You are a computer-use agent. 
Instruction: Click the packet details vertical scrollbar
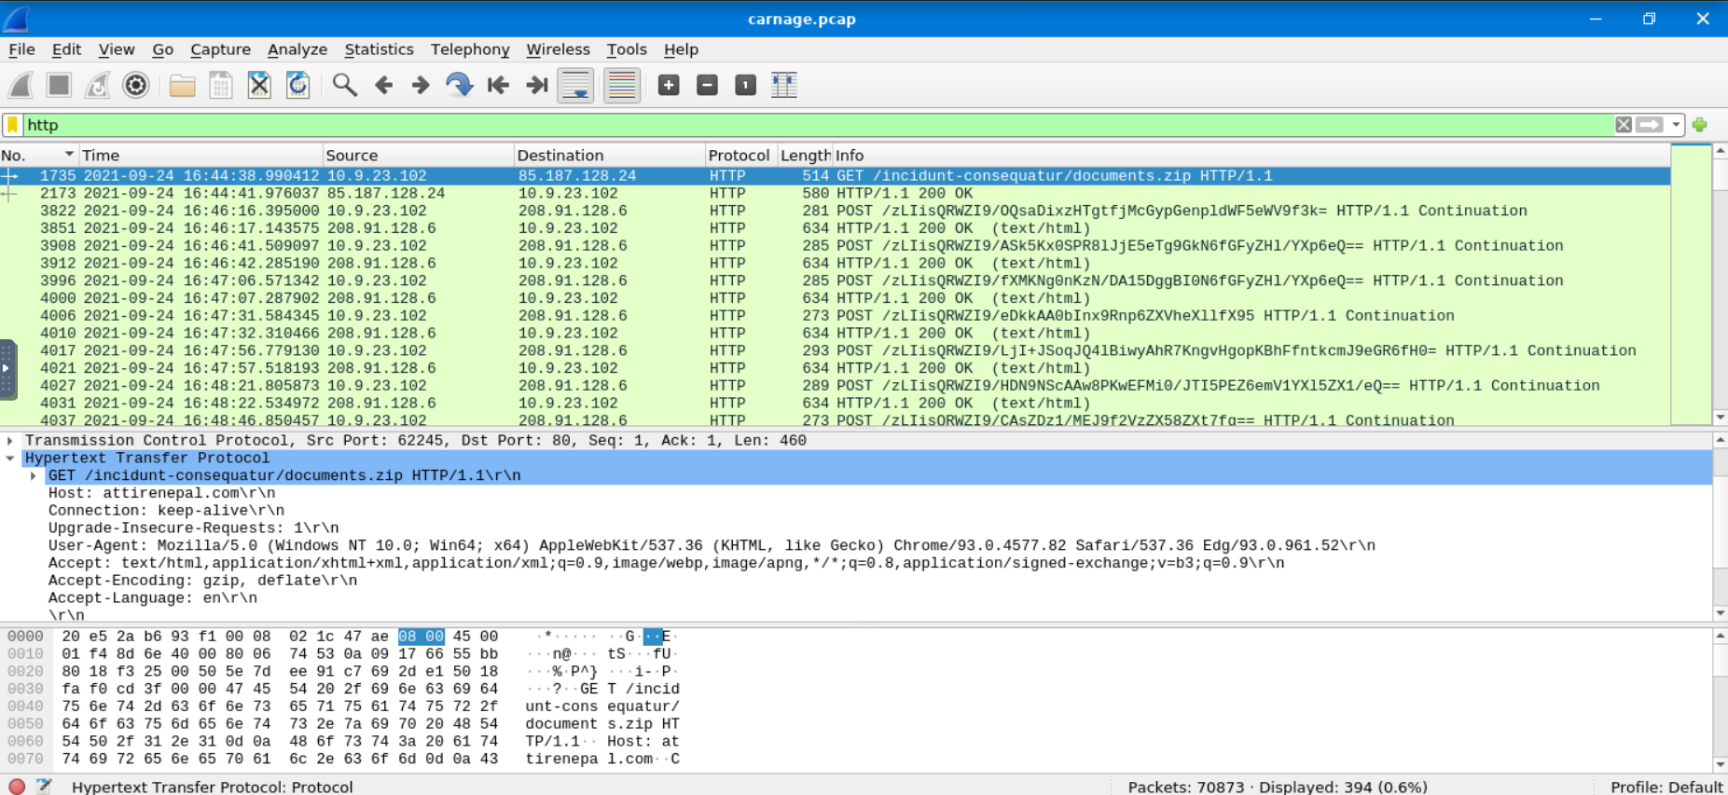(1721, 527)
